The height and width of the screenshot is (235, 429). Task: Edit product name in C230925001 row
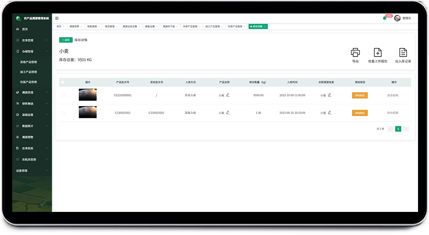click(x=228, y=112)
